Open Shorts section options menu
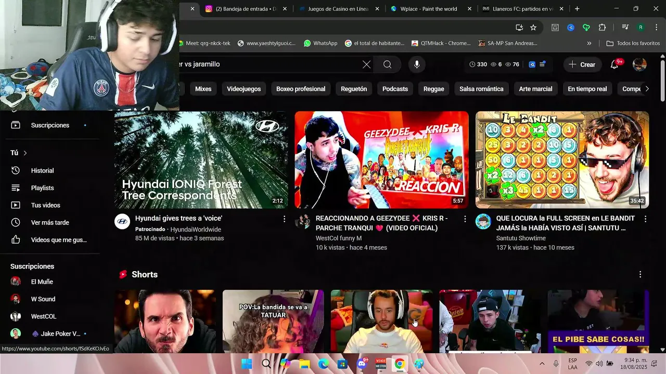The image size is (666, 374). 640,274
